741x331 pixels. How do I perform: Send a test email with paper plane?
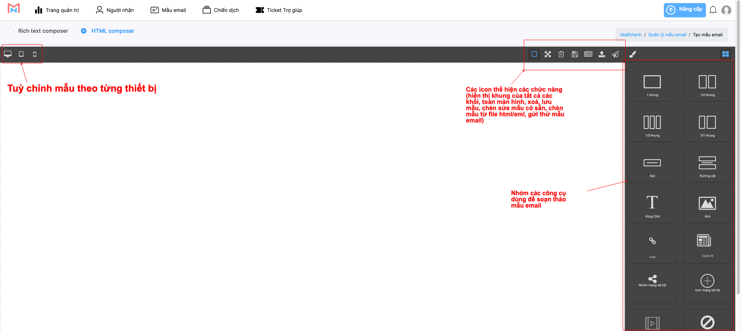click(x=615, y=54)
